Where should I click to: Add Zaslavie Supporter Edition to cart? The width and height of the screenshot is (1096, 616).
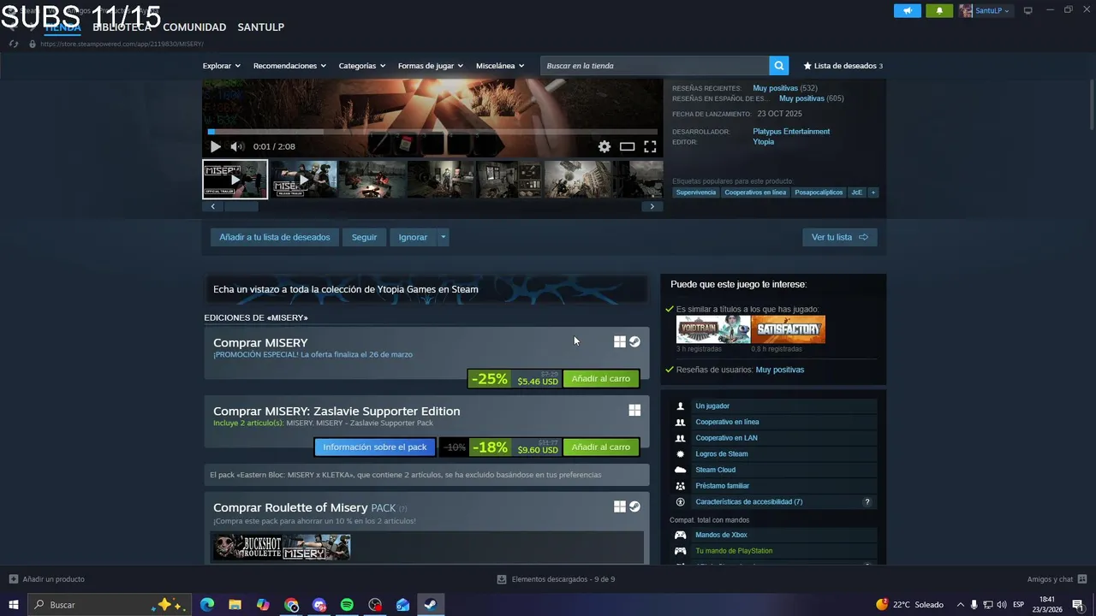click(600, 447)
